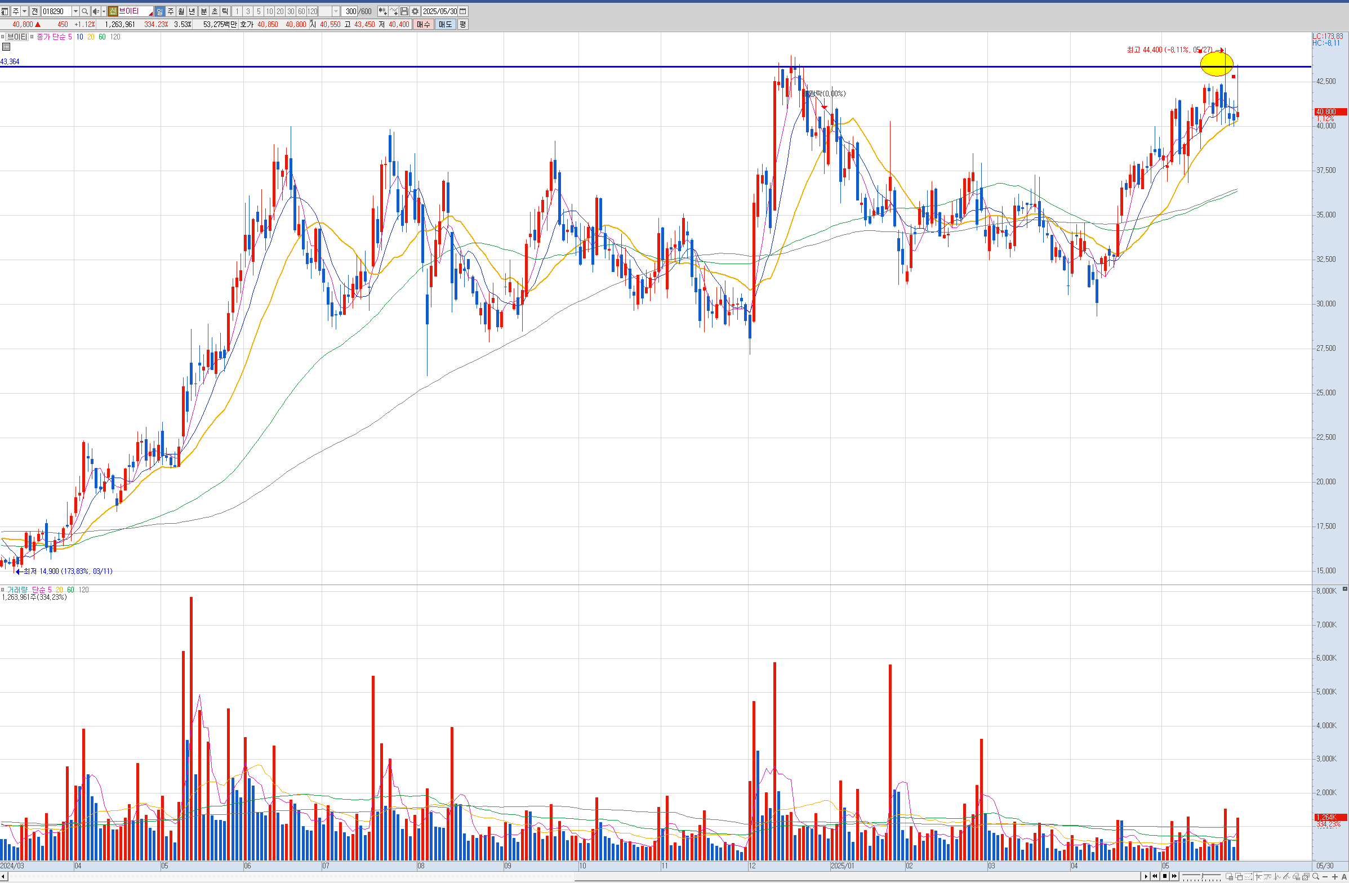This screenshot has height=883, width=1349.
Task: Open the dropdown next to 주
Action: tap(24, 11)
